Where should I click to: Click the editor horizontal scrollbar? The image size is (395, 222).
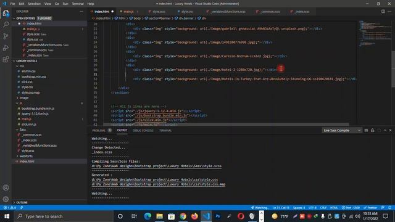(226, 125)
